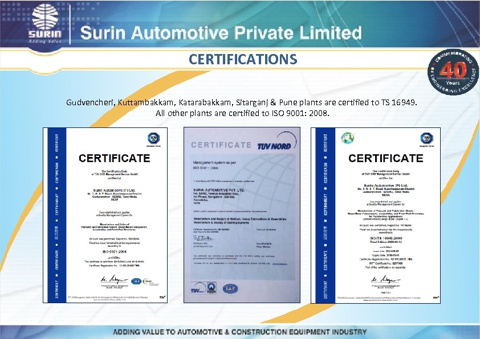Screen dimensions: 480x339
Task: Click IAF logo on left certificate
Action: [136, 282]
